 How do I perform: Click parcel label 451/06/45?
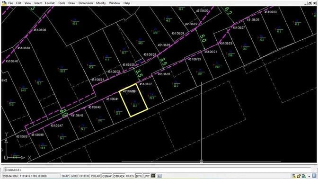click(x=77, y=115)
